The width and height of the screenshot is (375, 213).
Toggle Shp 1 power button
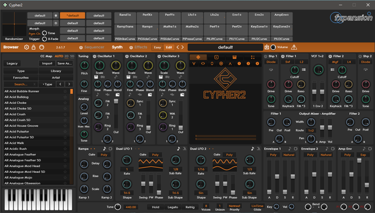(x=265, y=56)
